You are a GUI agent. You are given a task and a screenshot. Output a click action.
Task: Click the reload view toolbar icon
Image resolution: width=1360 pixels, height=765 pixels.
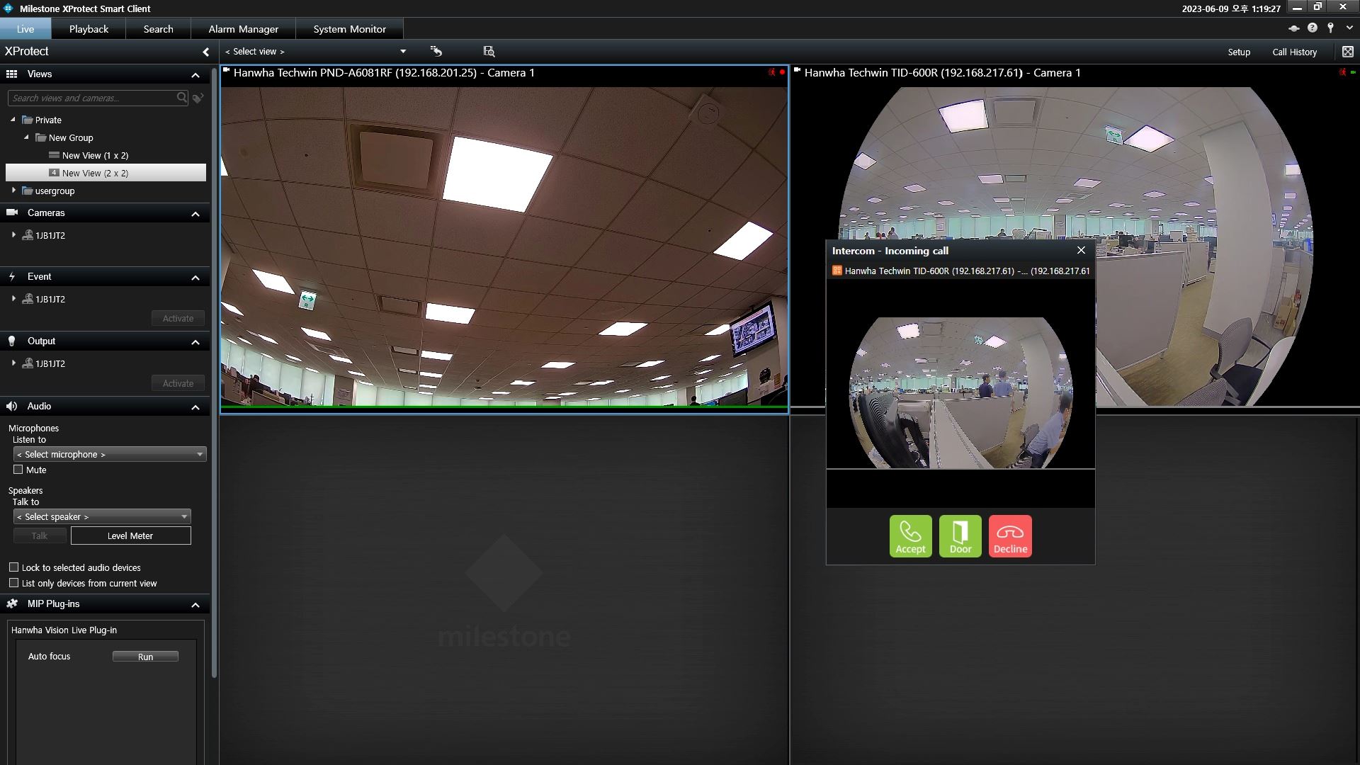pyautogui.click(x=436, y=51)
